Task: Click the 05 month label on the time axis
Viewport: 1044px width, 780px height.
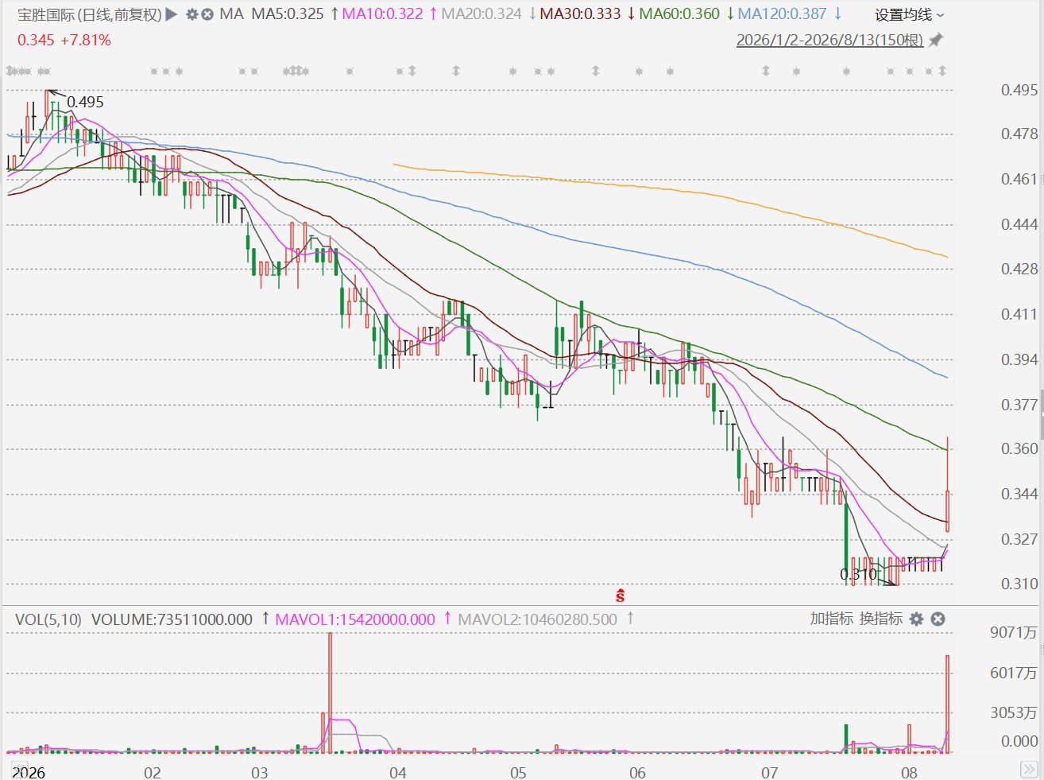Action: (518, 773)
